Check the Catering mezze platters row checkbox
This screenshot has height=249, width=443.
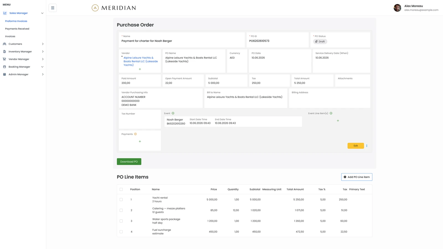coord(121,210)
